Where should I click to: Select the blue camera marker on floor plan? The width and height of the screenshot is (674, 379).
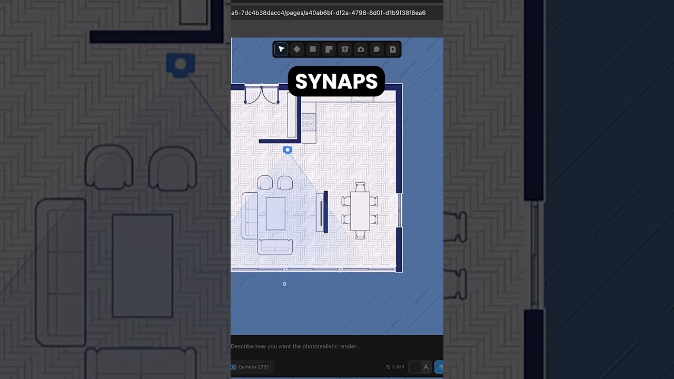click(287, 150)
